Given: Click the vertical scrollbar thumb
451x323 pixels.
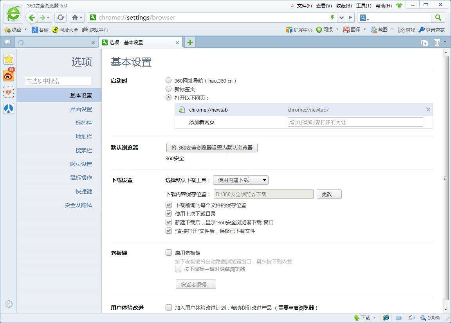Looking at the screenshot, I should tap(446, 178).
